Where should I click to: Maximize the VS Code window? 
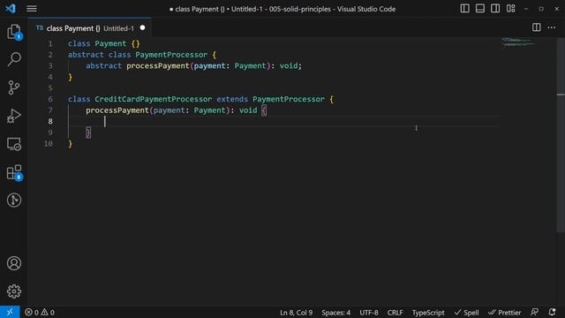[541, 9]
